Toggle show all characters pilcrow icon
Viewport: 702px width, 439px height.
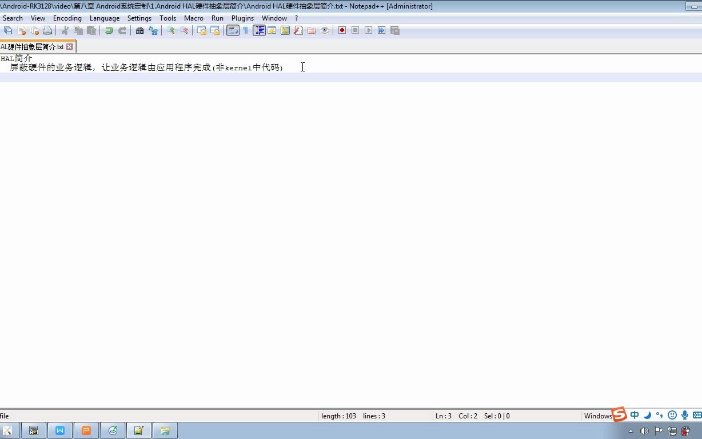click(x=246, y=30)
